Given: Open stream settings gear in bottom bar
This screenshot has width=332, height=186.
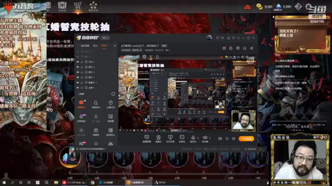Looking at the screenshot, I should click(x=234, y=138).
